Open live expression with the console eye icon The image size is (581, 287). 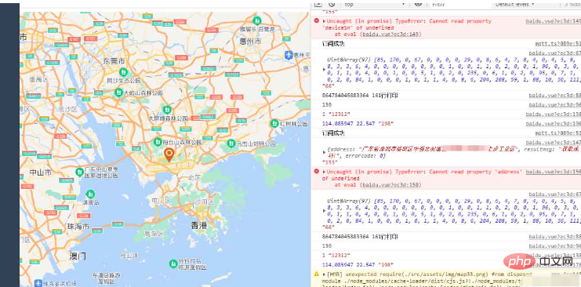tap(418, 4)
